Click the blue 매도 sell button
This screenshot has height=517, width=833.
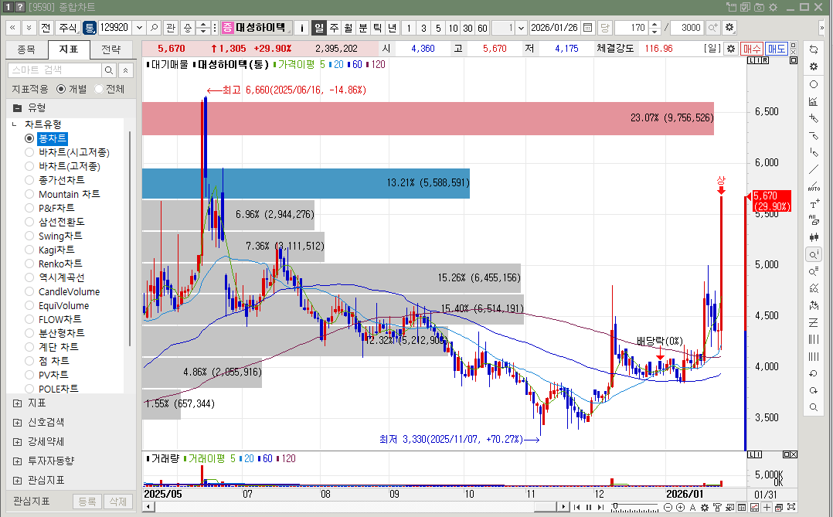tap(776, 49)
